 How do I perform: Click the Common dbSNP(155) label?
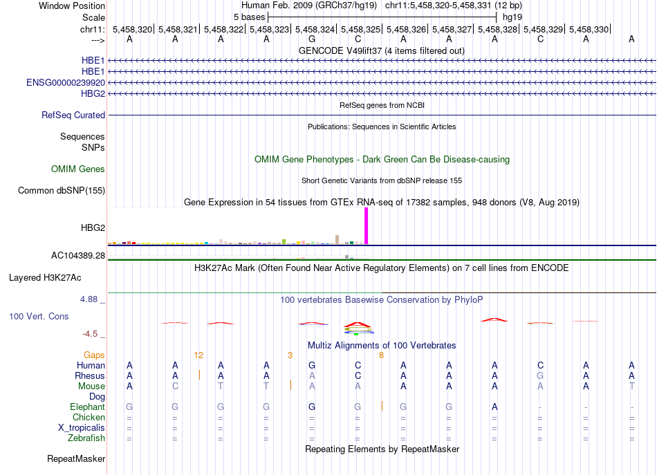pyautogui.click(x=62, y=191)
